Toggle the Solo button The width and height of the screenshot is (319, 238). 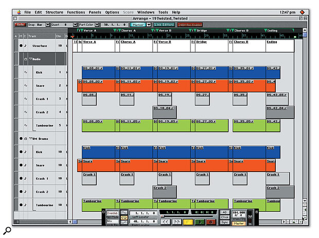point(20,25)
